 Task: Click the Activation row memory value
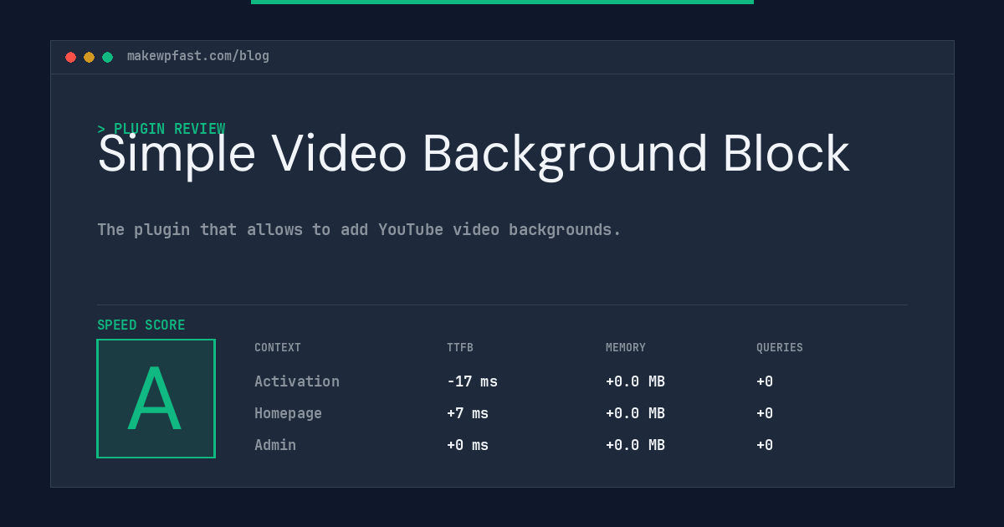[635, 381]
